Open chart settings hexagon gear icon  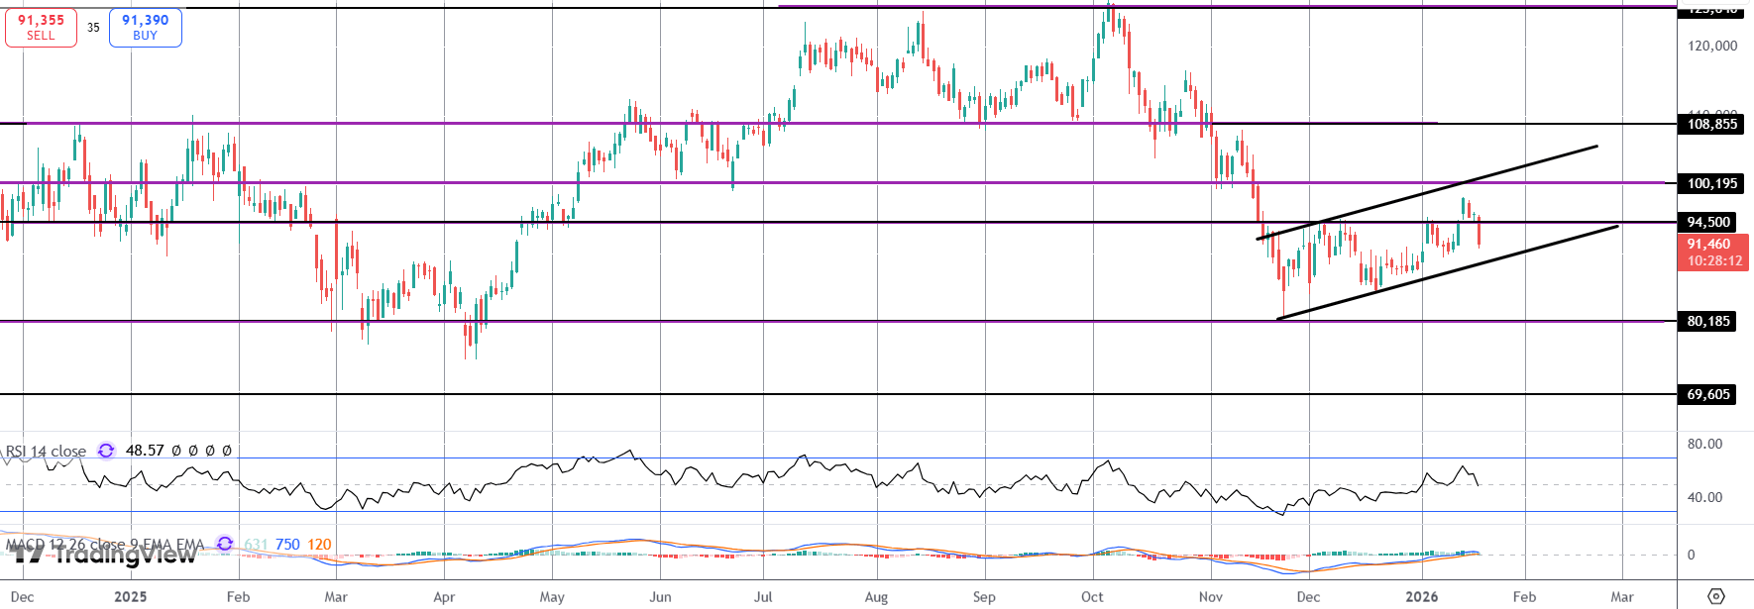tap(1716, 596)
